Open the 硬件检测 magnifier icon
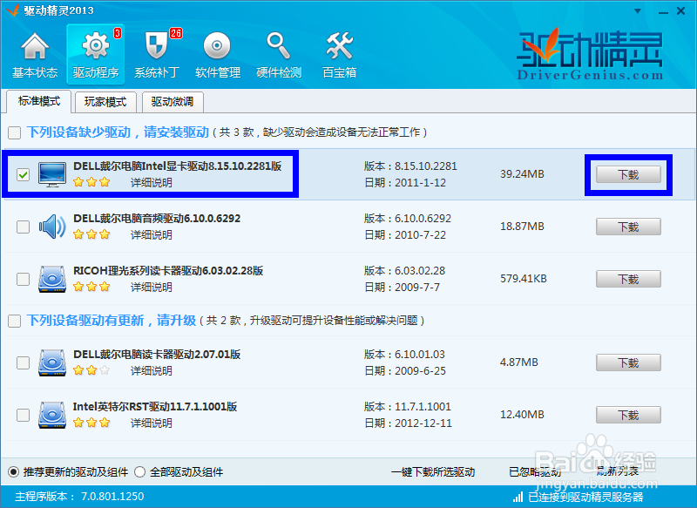The image size is (697, 508). (x=278, y=46)
